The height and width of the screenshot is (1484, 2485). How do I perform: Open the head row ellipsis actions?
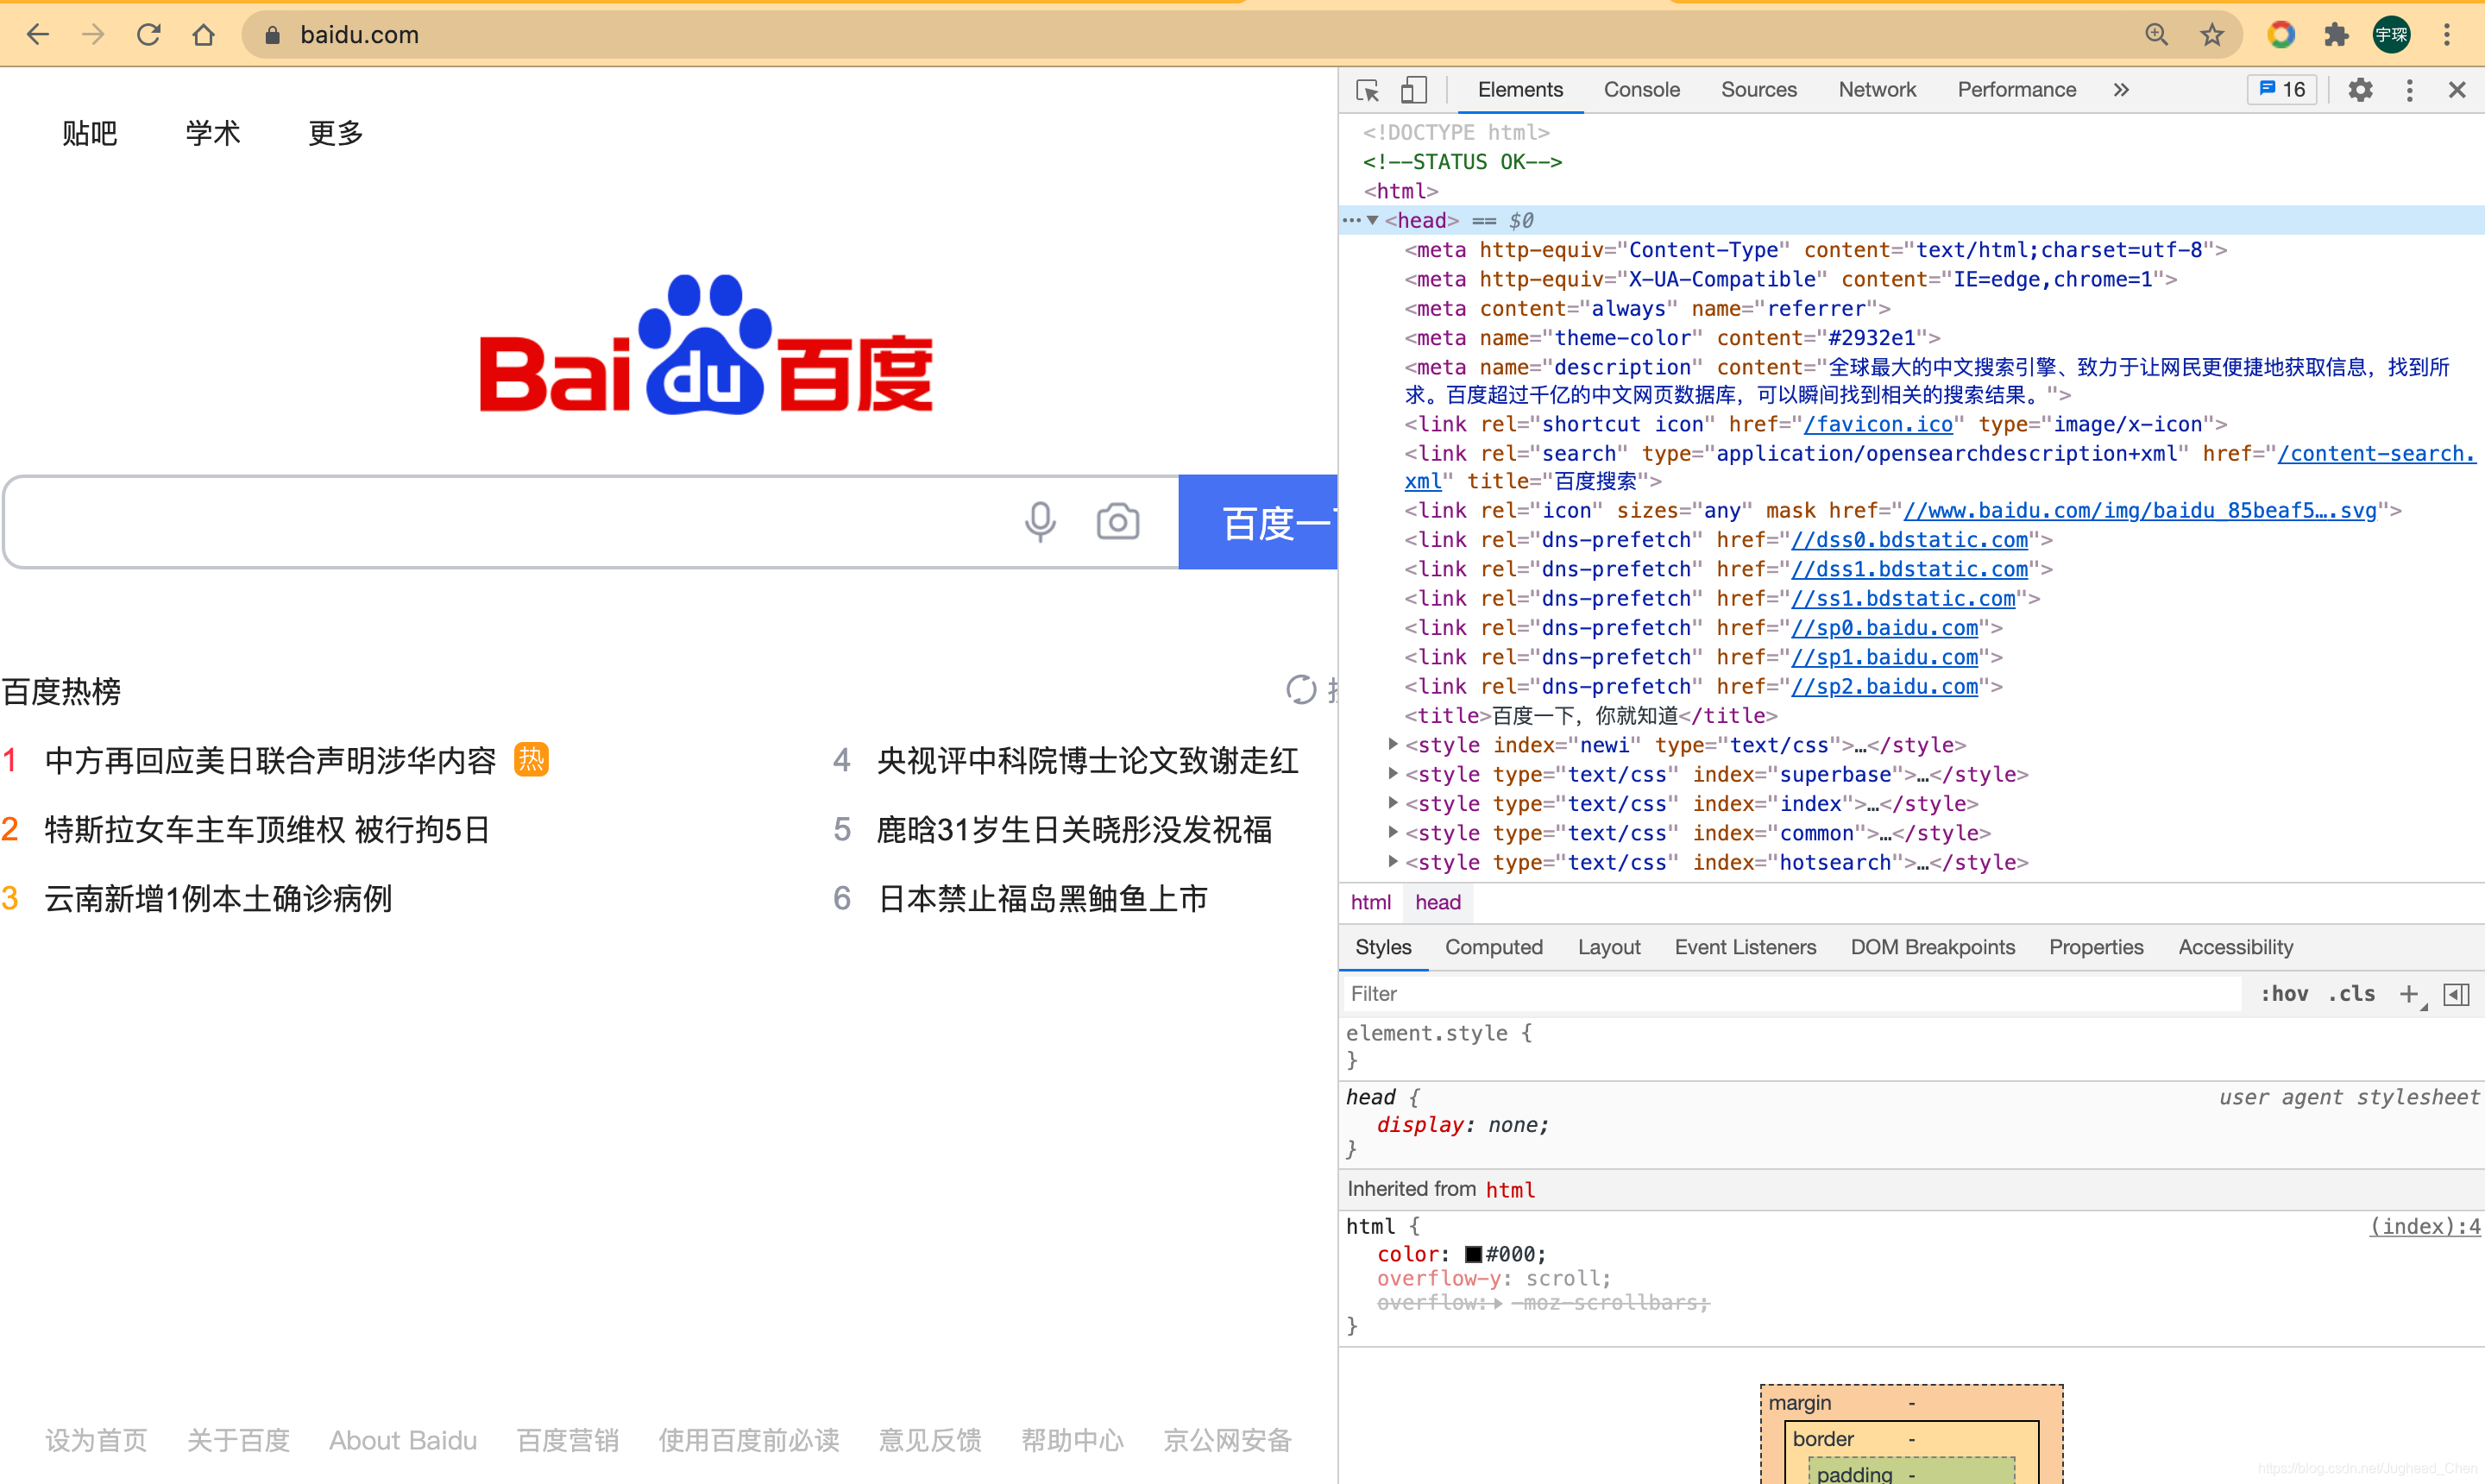pos(1351,220)
